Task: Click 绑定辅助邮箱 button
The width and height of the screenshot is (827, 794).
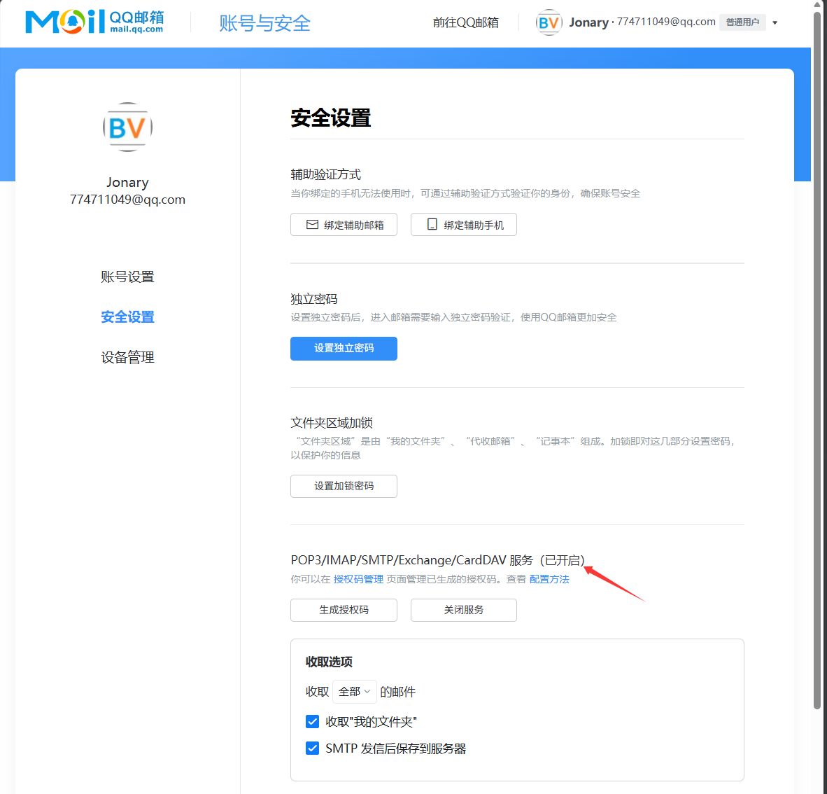Action: click(x=344, y=225)
